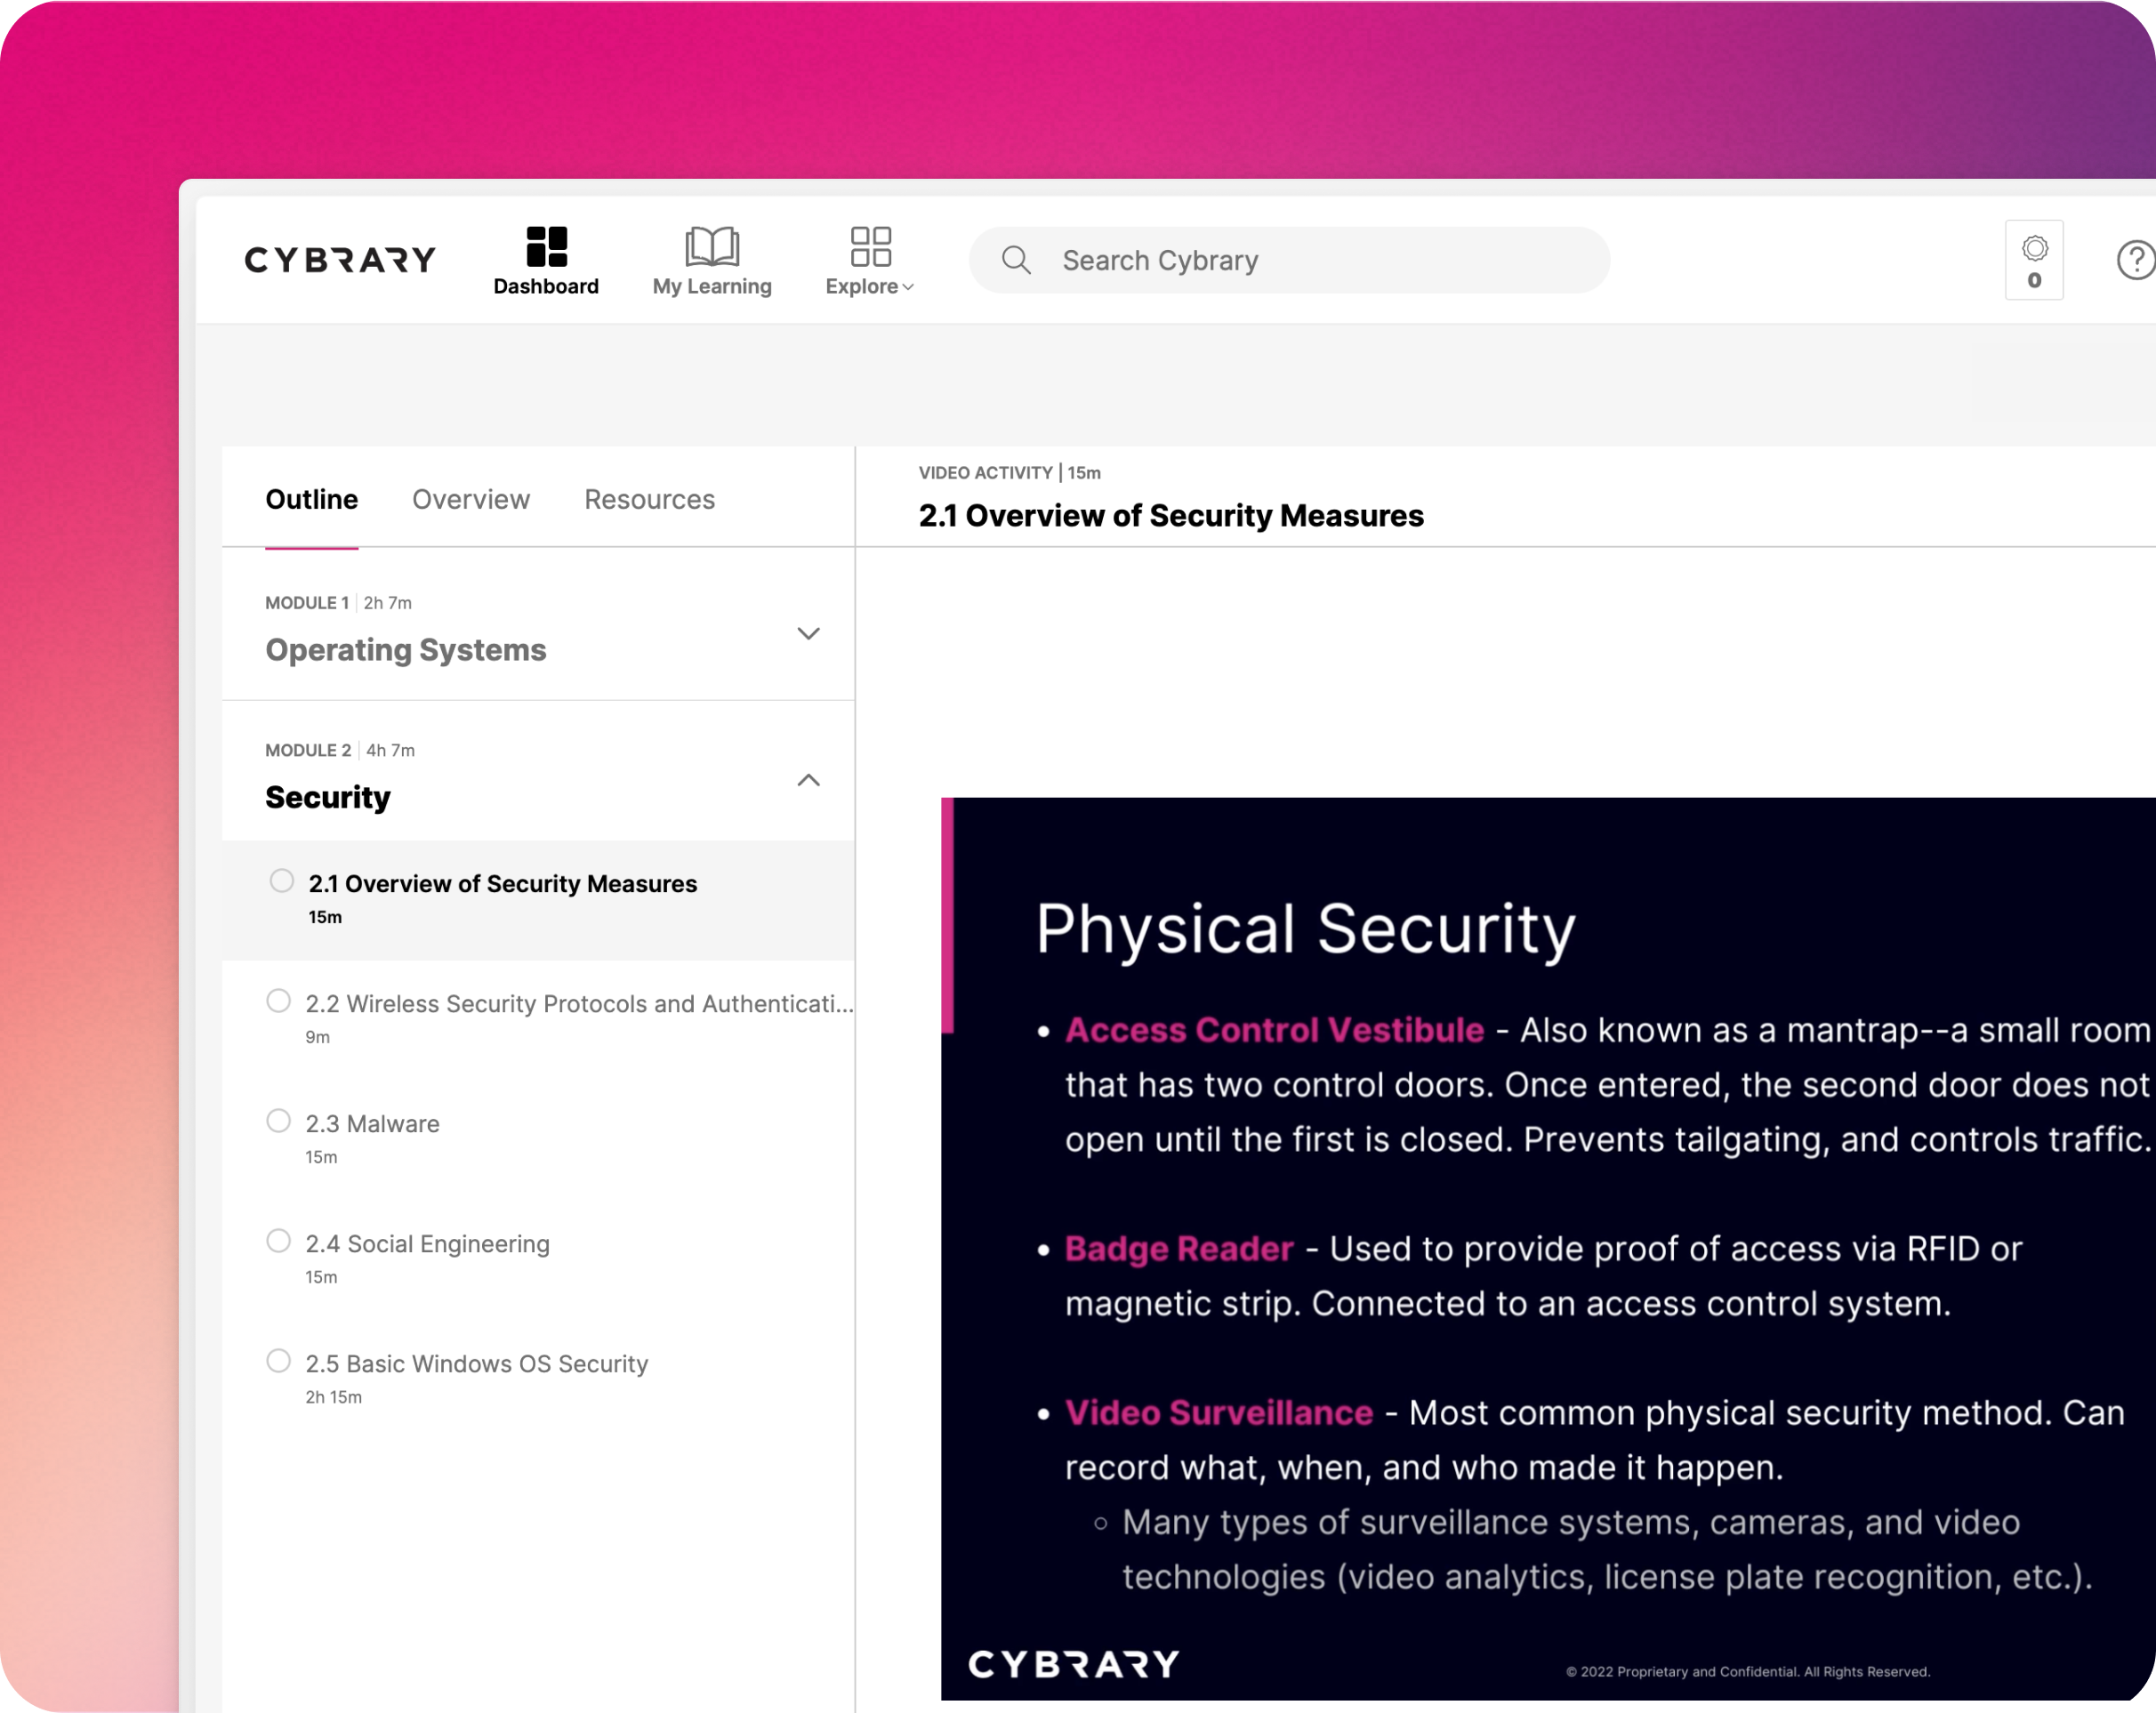This screenshot has height=1713, width=2156.
Task: Switch to the Overview tab
Action: tap(471, 499)
